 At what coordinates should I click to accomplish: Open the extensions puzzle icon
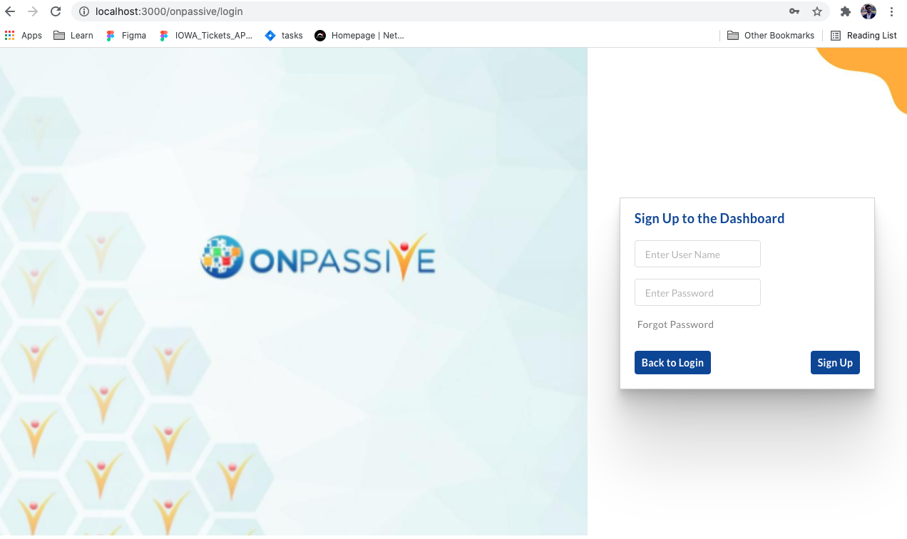[x=846, y=11]
